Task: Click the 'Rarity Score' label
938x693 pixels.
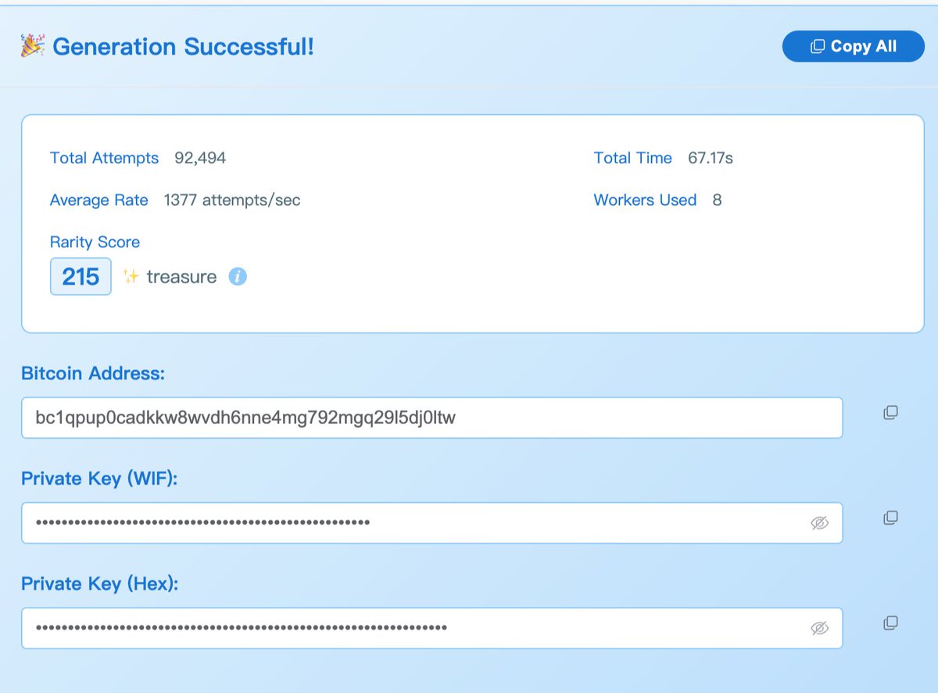Action: pyautogui.click(x=95, y=242)
